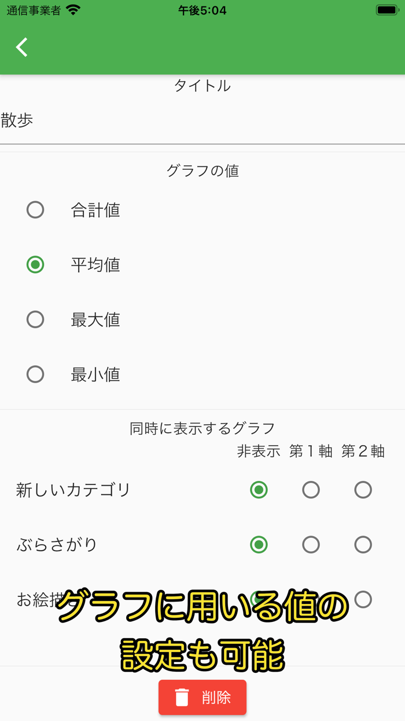
Task: Tap the タイトル section header
Action: coord(202,85)
